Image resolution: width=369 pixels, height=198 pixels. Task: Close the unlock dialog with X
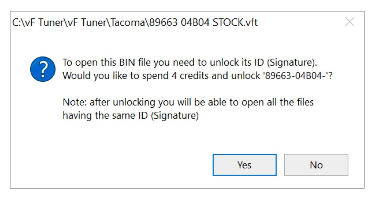(350, 22)
